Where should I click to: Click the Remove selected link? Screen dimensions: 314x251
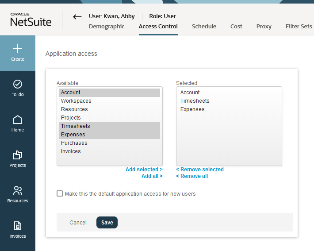click(x=200, y=170)
